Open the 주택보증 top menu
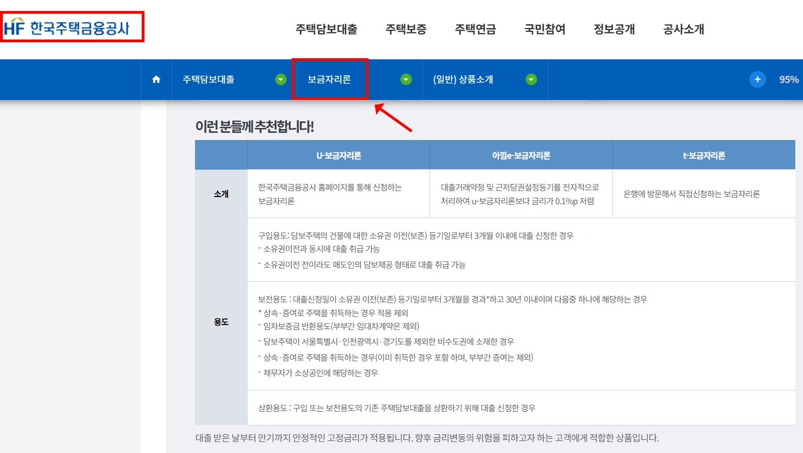This screenshot has height=453, width=803. click(406, 29)
